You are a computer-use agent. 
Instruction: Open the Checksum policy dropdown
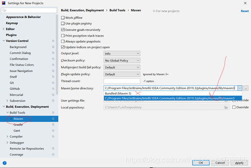(x=122, y=61)
